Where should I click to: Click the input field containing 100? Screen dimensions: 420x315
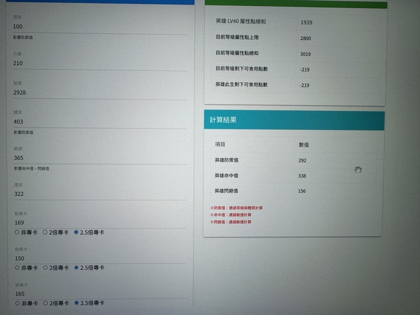[99, 27]
